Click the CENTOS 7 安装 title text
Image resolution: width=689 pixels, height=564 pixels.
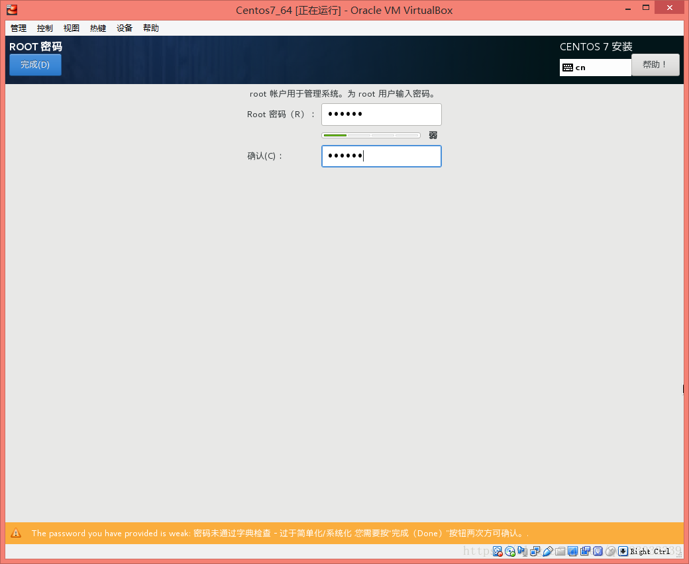pyautogui.click(x=596, y=46)
